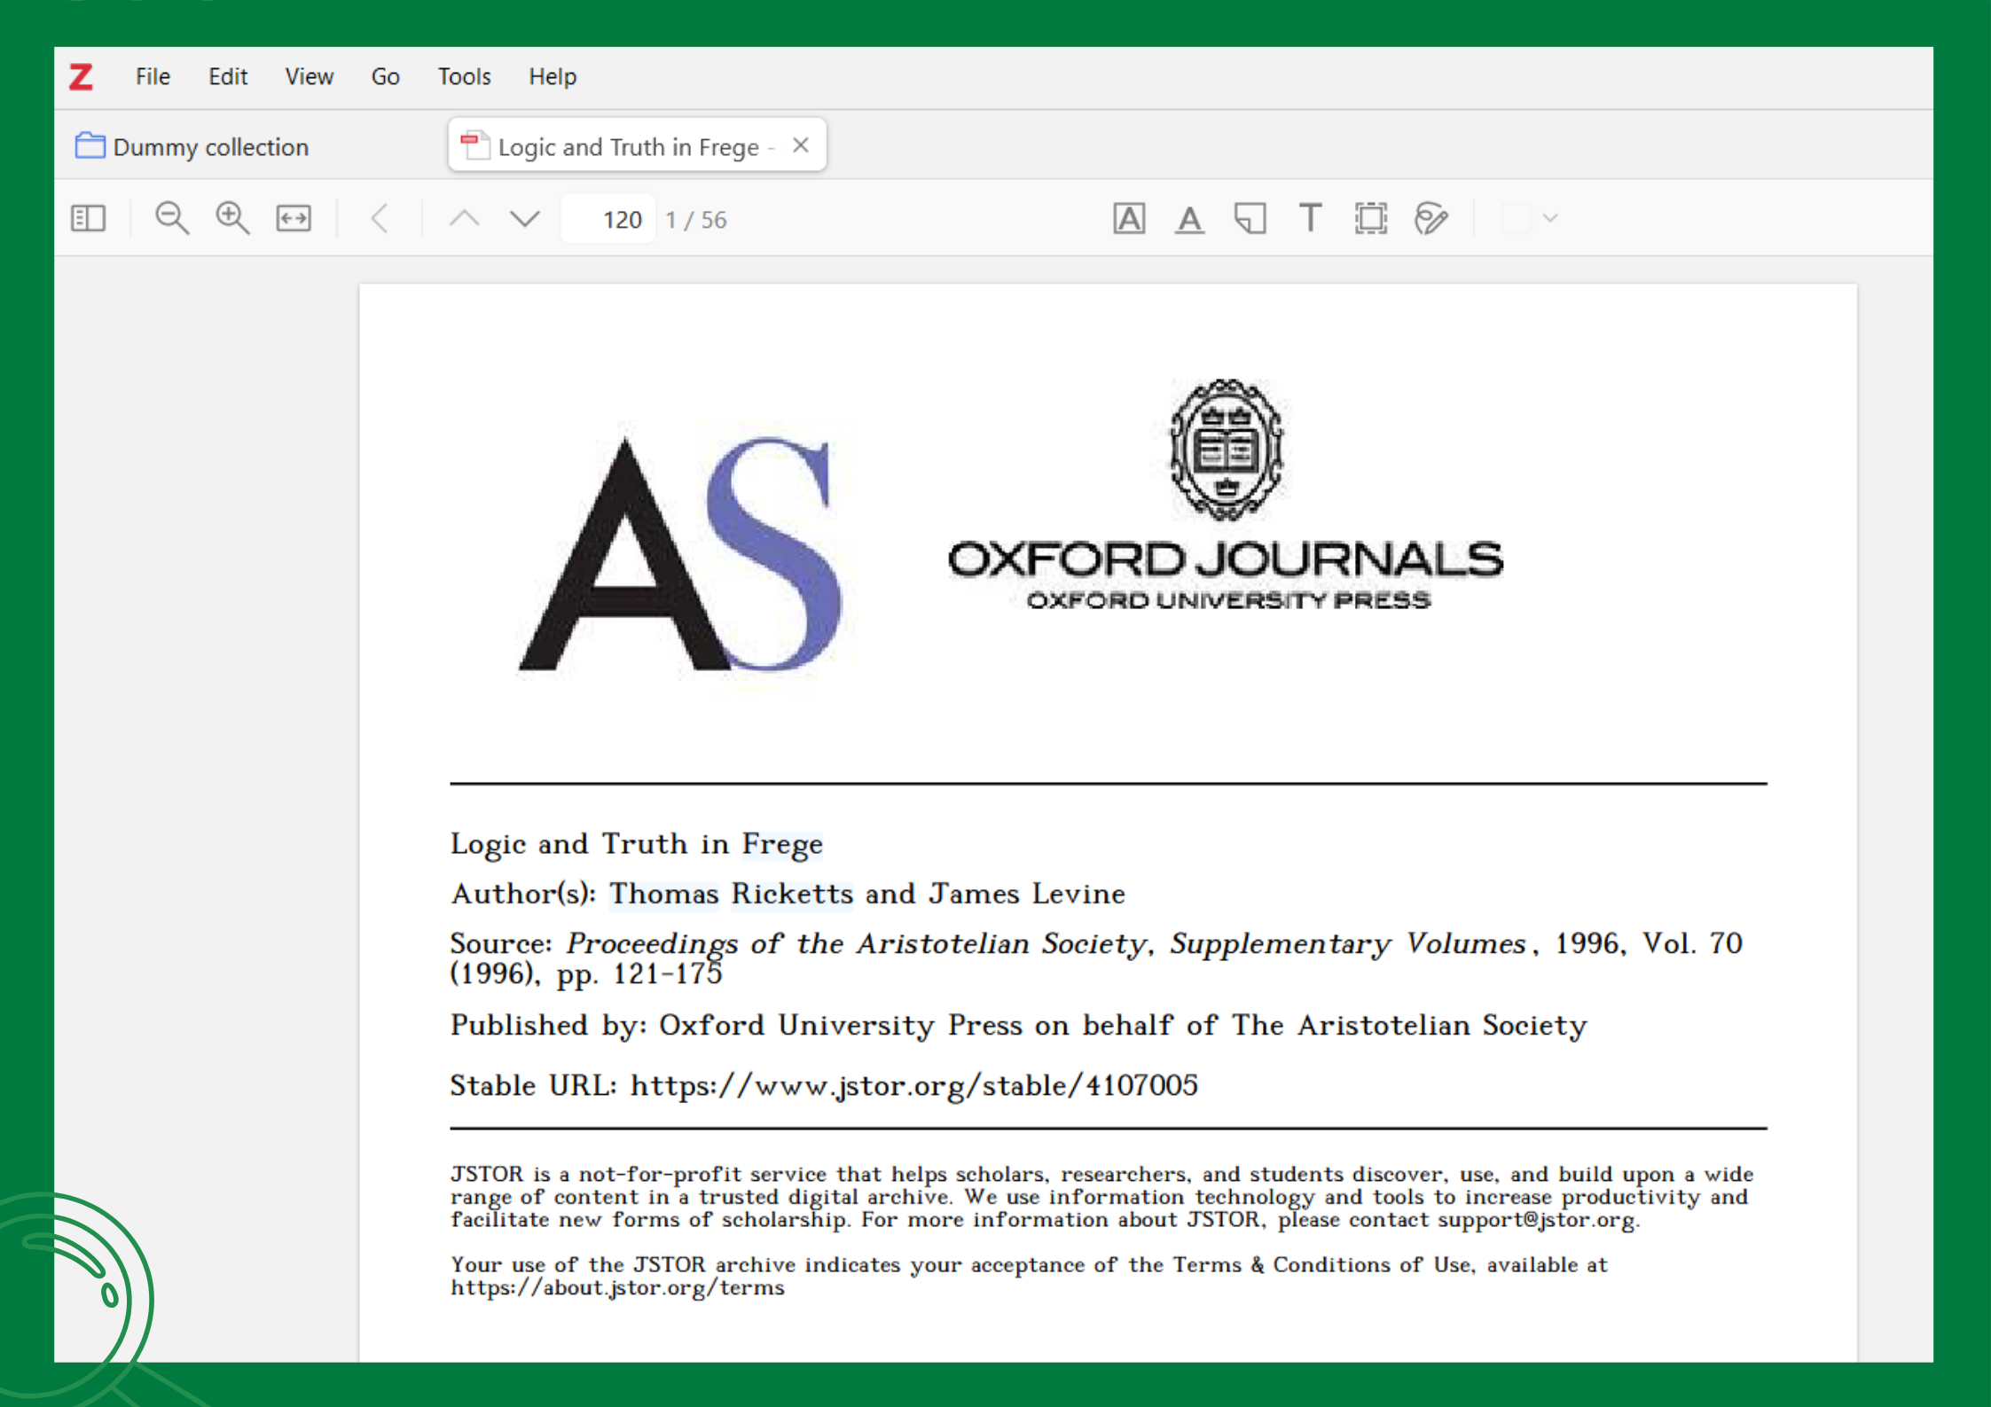The image size is (1991, 1407).
Task: Click the Zotero Z logo icon
Action: 81,77
